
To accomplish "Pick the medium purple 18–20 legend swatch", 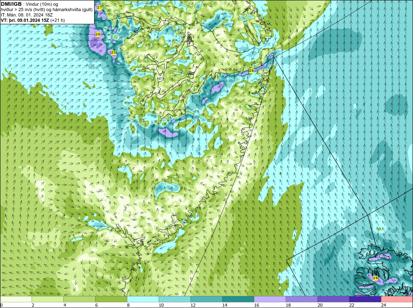I will [x=301, y=299].
